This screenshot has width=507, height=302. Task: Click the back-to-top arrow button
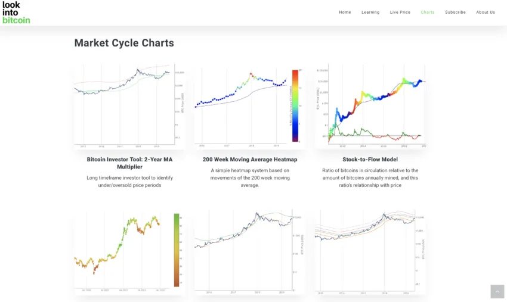point(497,291)
